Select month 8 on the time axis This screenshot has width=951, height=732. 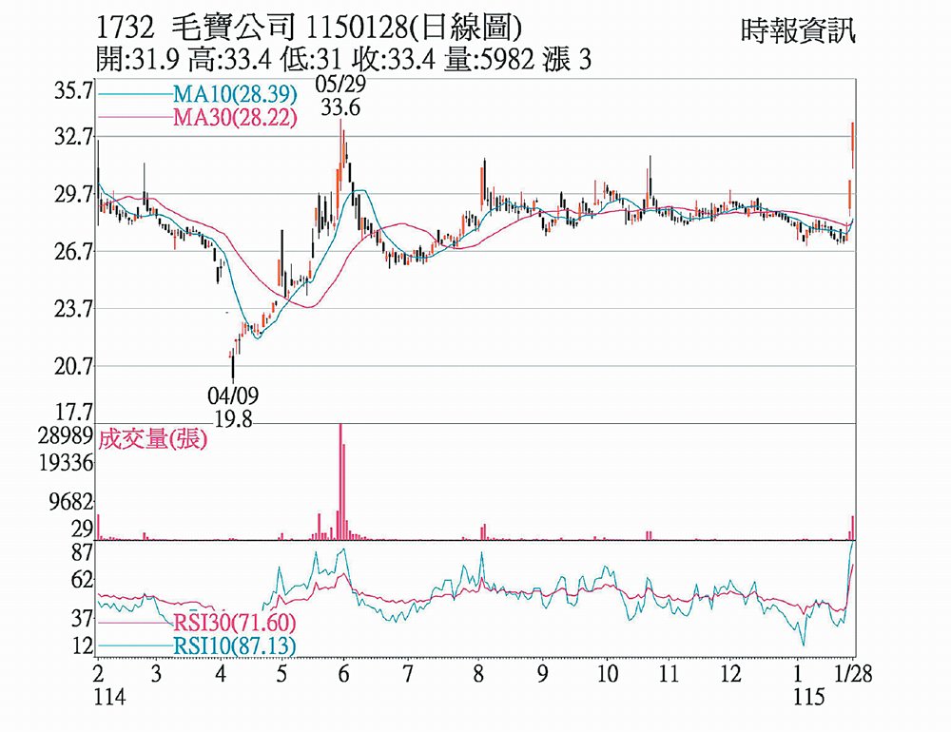point(477,674)
